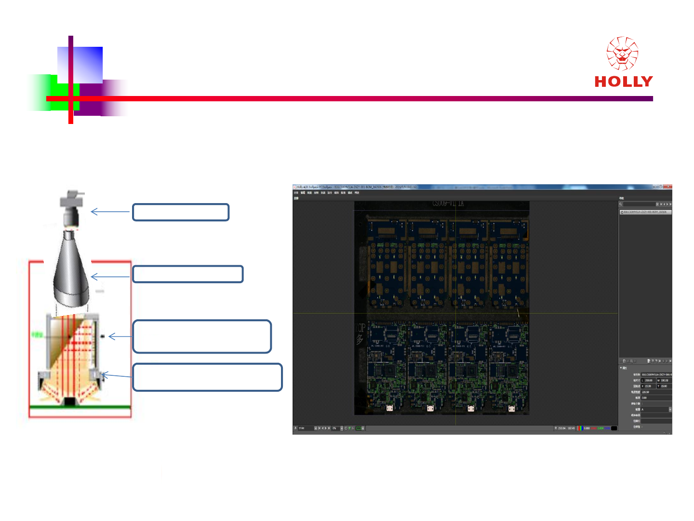Click the search magnifier icon in navigation panel
The width and height of the screenshot is (694, 521).
621,204
